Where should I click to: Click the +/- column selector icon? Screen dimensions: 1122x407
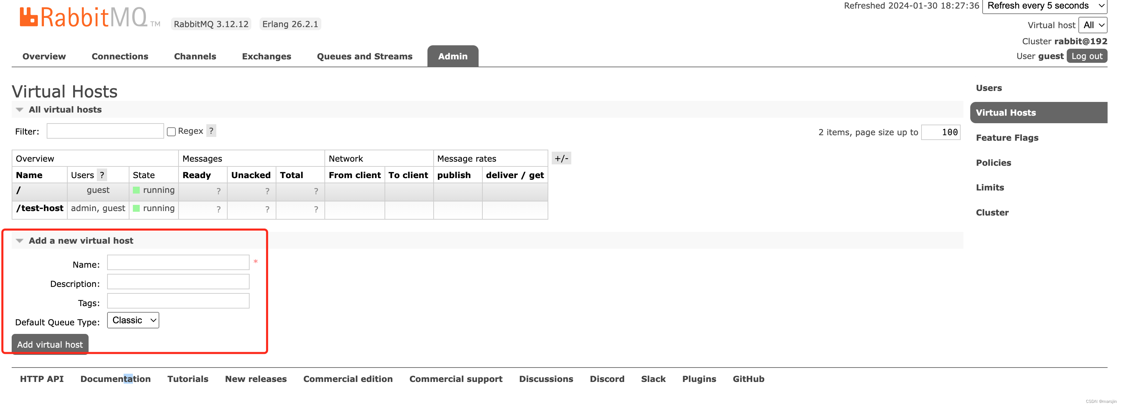point(561,159)
